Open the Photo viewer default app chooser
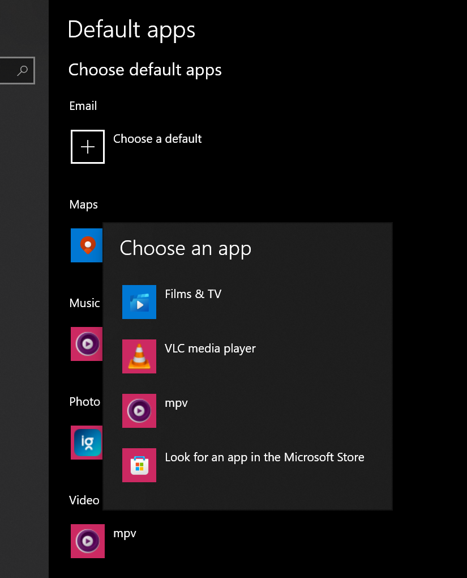This screenshot has width=467, height=578. (x=87, y=443)
